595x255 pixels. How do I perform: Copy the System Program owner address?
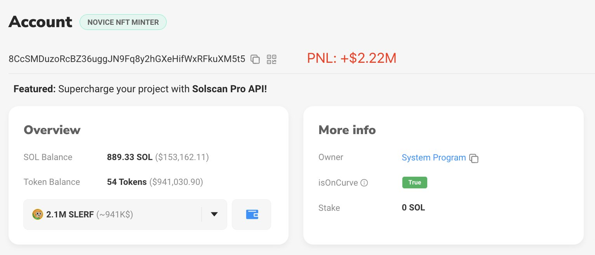click(474, 158)
